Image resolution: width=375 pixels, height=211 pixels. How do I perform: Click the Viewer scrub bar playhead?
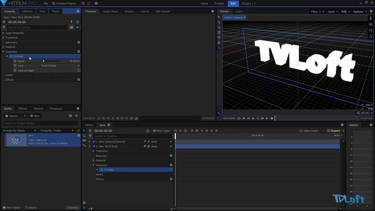[275, 118]
